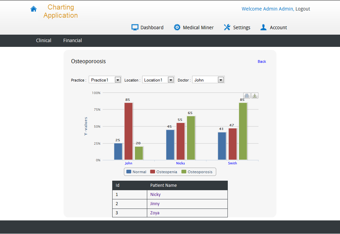Open the Location dropdown
Viewport: 340px width, 234px height.
tap(158, 80)
